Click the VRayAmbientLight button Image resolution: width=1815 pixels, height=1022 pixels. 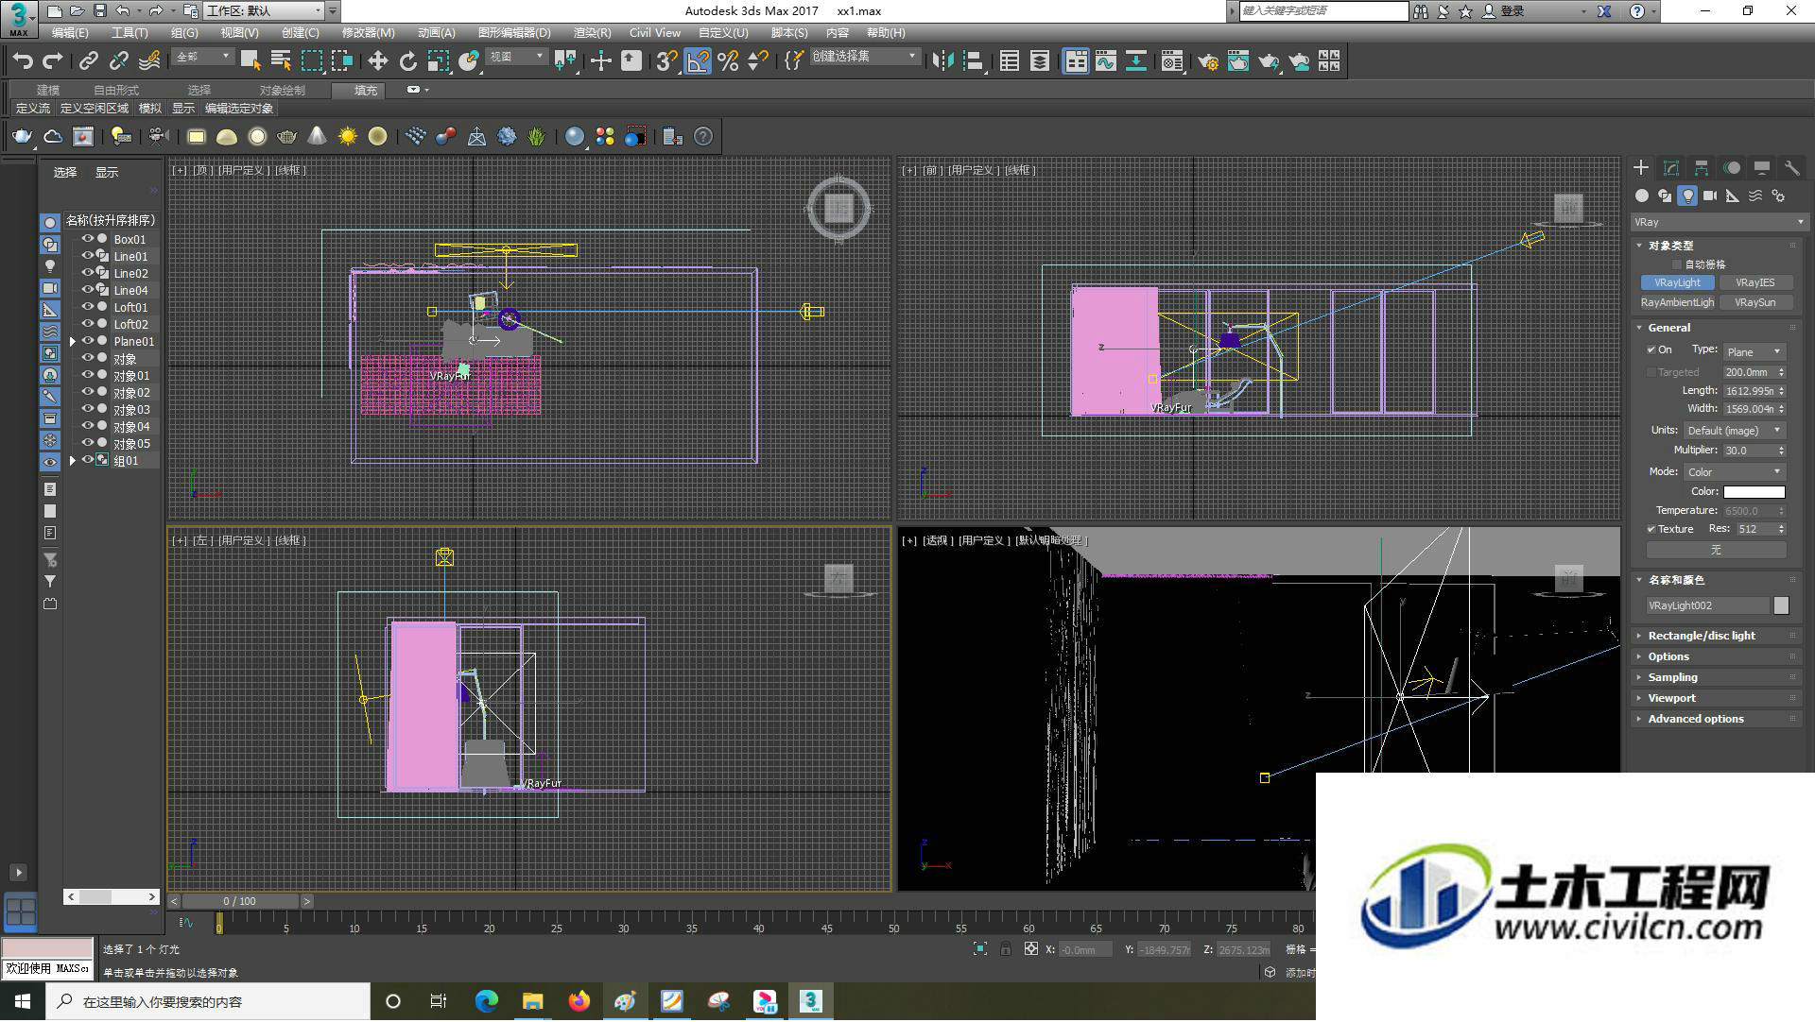click(x=1677, y=302)
